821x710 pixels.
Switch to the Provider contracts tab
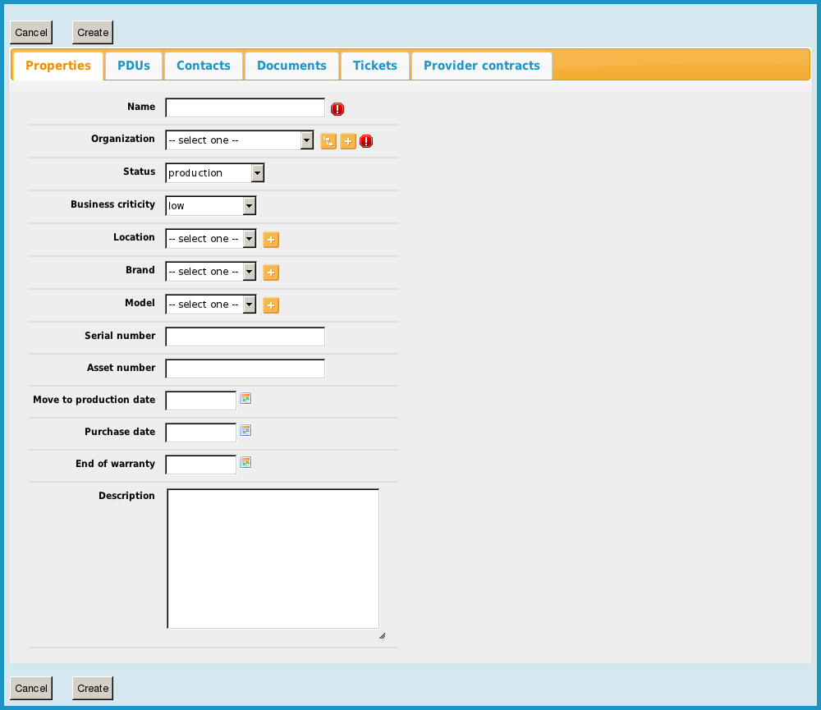click(481, 66)
